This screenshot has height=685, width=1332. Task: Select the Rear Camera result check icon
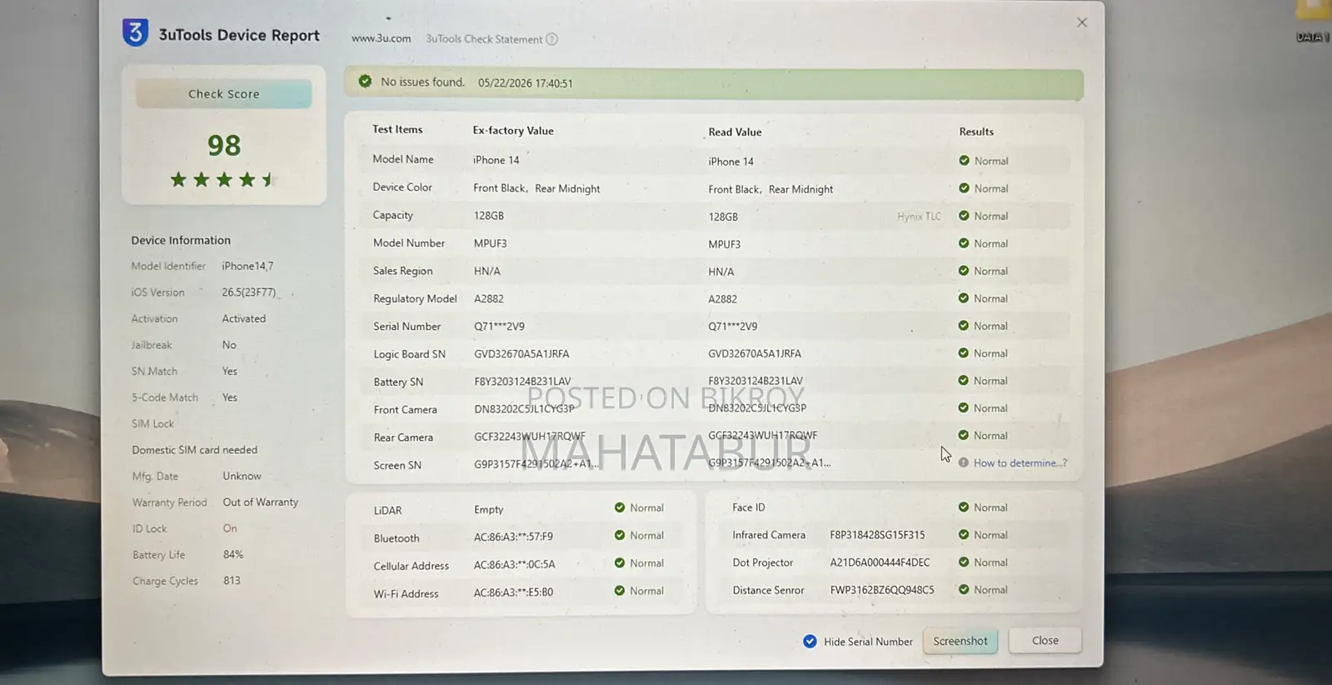click(x=964, y=436)
